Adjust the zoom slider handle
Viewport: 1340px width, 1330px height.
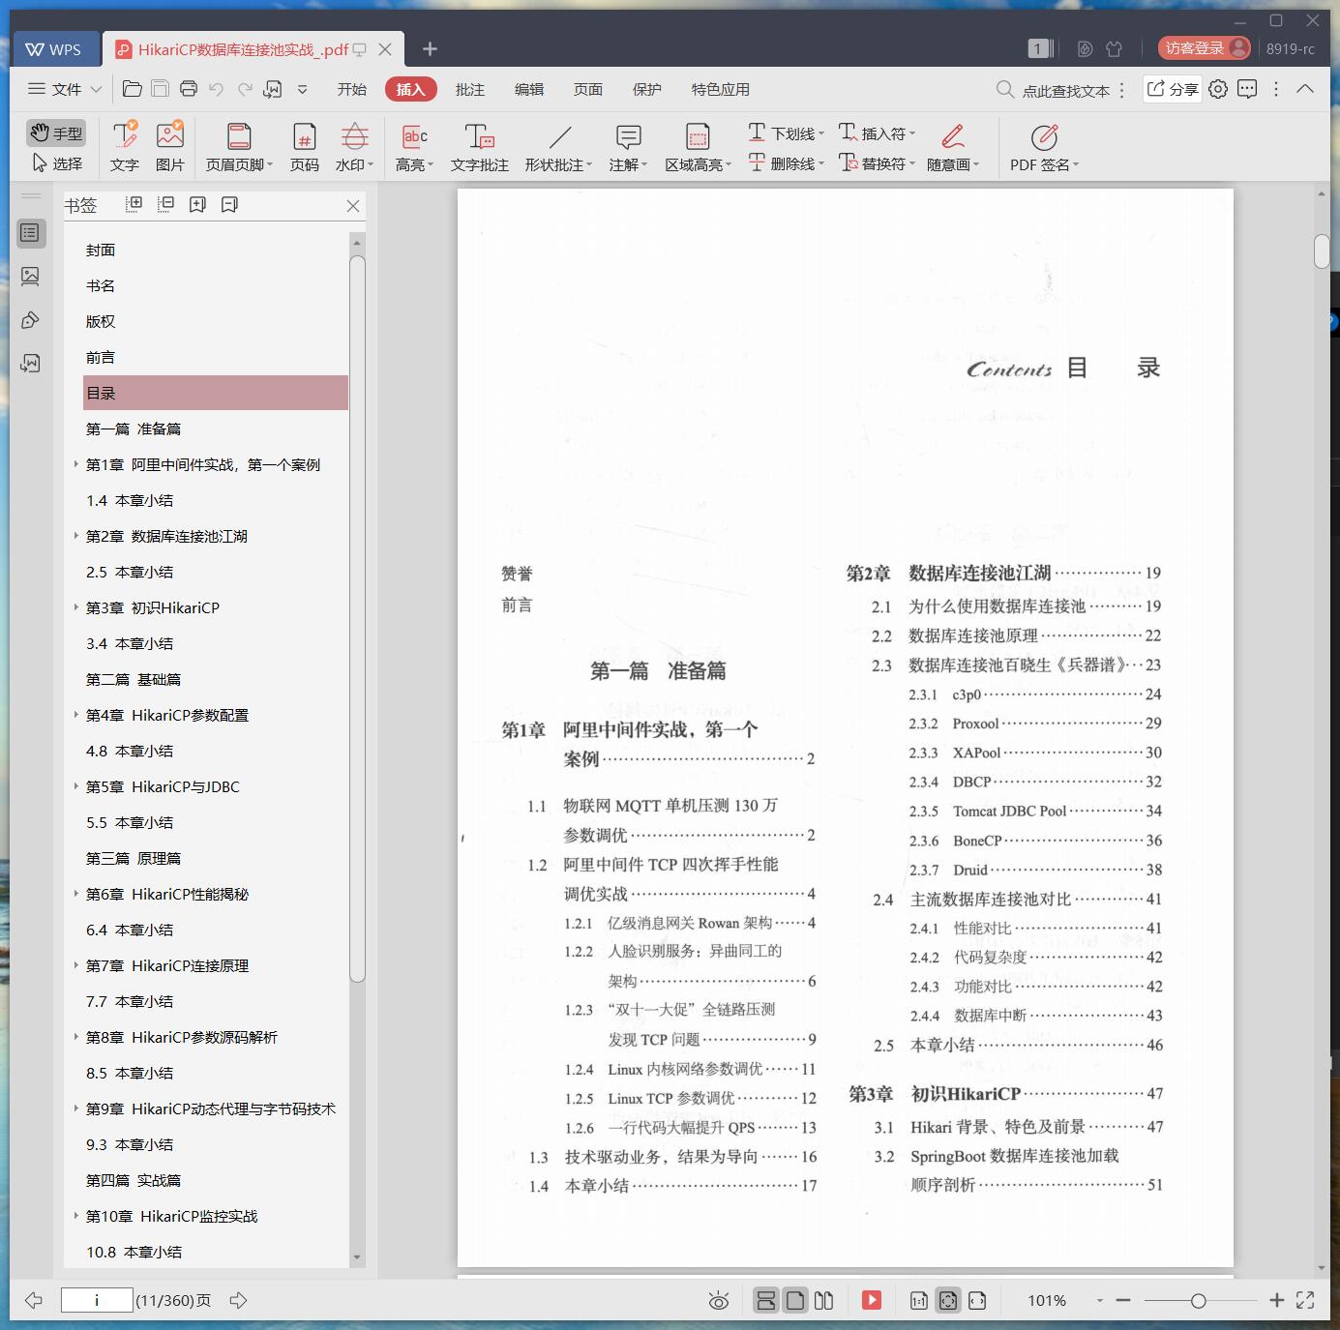[x=1198, y=1300]
